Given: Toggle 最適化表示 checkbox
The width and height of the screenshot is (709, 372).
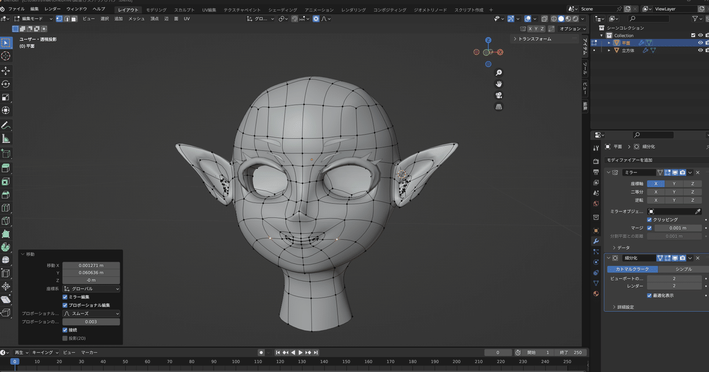Looking at the screenshot, I should coord(650,295).
